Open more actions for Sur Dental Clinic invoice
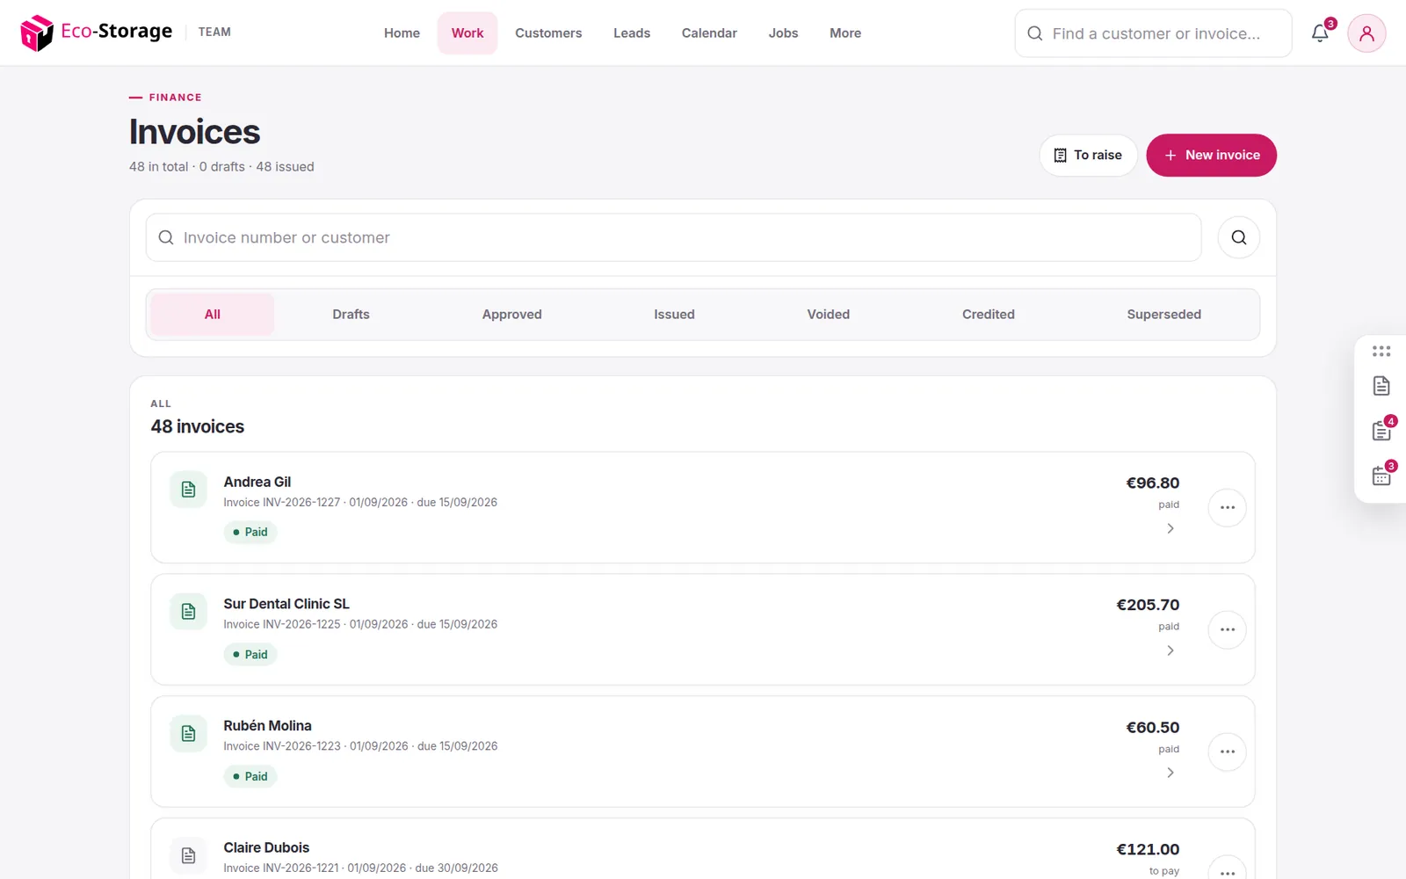 pos(1228,629)
